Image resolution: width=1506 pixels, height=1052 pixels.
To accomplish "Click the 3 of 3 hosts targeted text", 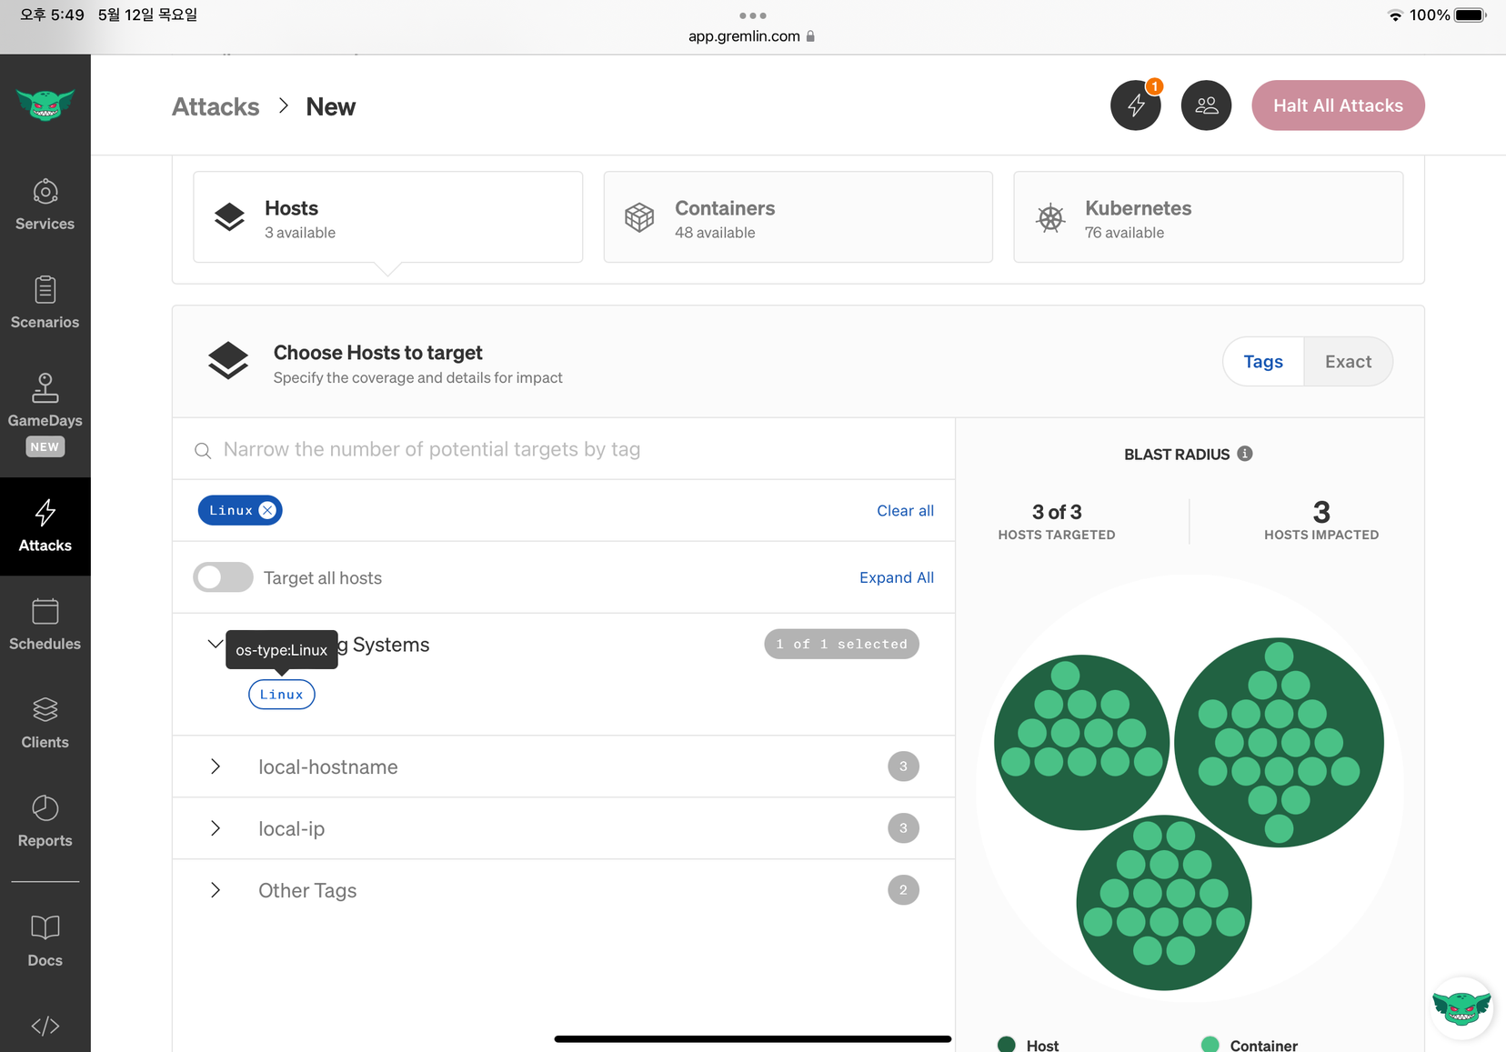I will click(1057, 512).
